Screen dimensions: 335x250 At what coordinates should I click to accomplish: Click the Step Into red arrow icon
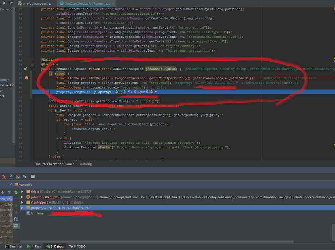[x=4, y=177]
